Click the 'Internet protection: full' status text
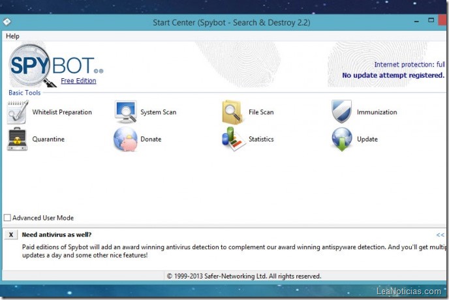 click(x=409, y=65)
